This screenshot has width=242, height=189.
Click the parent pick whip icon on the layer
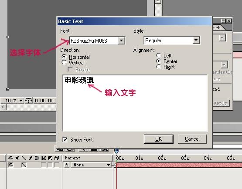(x=67, y=165)
